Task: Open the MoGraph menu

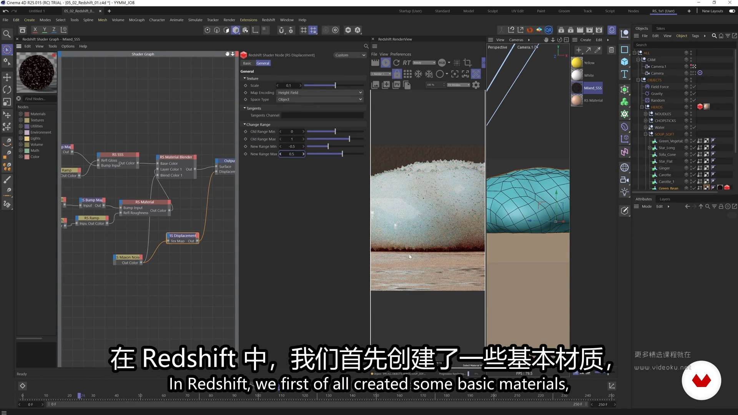Action: pos(136,20)
